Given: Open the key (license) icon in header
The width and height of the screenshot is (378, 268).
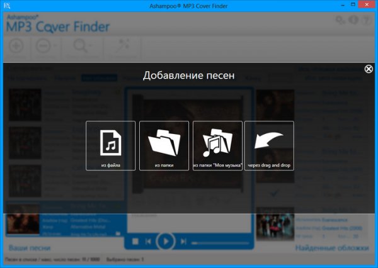Looking at the screenshot, I should point(340,20).
